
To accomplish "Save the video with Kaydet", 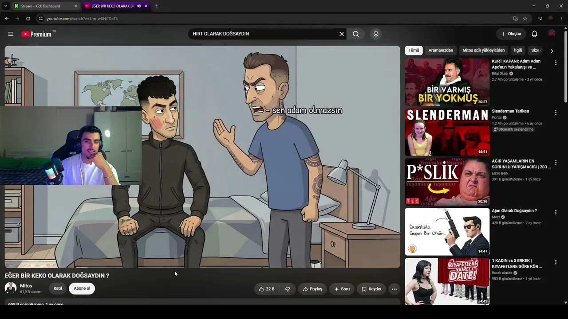I will tap(371, 289).
